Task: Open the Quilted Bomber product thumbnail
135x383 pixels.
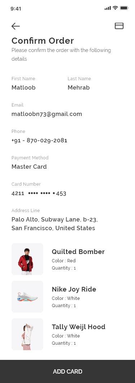Action: [27, 259]
